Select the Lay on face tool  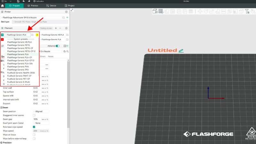coord(218,11)
